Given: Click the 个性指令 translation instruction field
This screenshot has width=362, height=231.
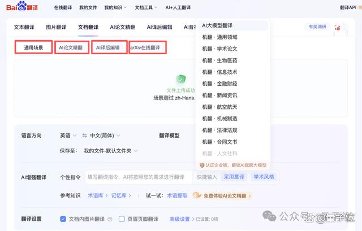Looking at the screenshot, I should click(x=139, y=177).
